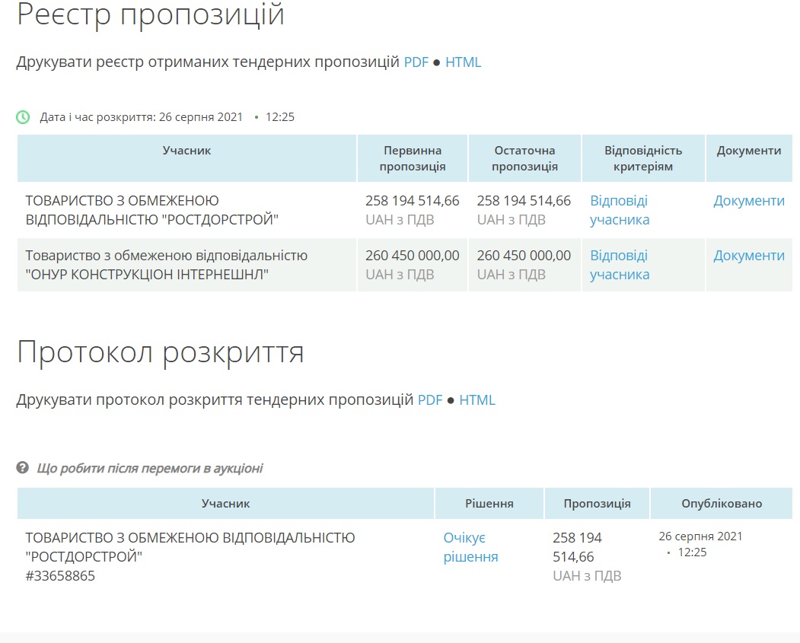The width and height of the screenshot is (800, 643).
Task: Click the question mark help icon
Action: click(x=22, y=467)
